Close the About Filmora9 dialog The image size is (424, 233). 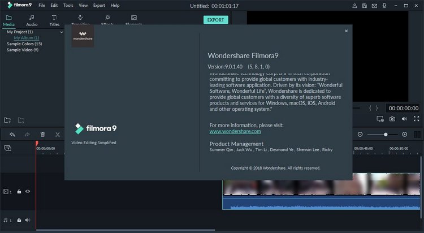pos(346,31)
